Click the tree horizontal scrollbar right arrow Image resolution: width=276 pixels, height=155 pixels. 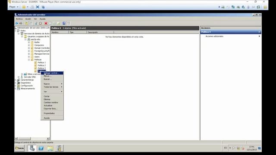pos(48,139)
